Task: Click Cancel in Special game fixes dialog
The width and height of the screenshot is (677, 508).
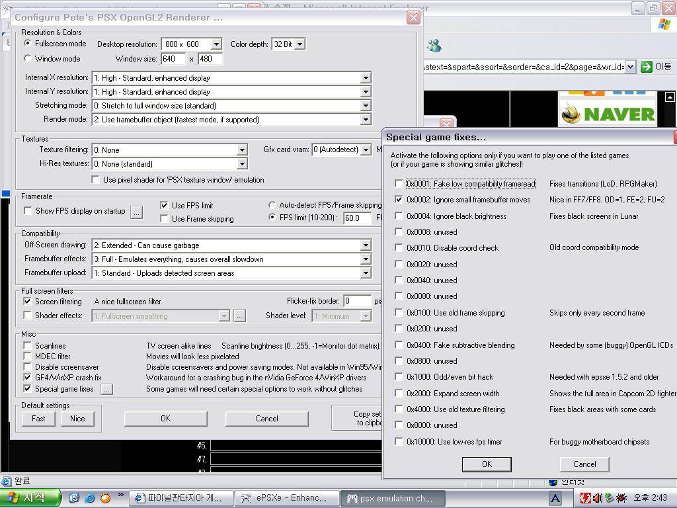Action: pos(584,464)
